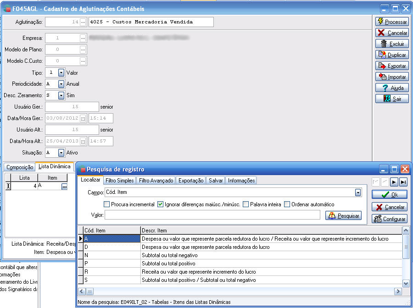Expand the Tipo dropdown
The width and height of the screenshot is (413, 308).
61,72
